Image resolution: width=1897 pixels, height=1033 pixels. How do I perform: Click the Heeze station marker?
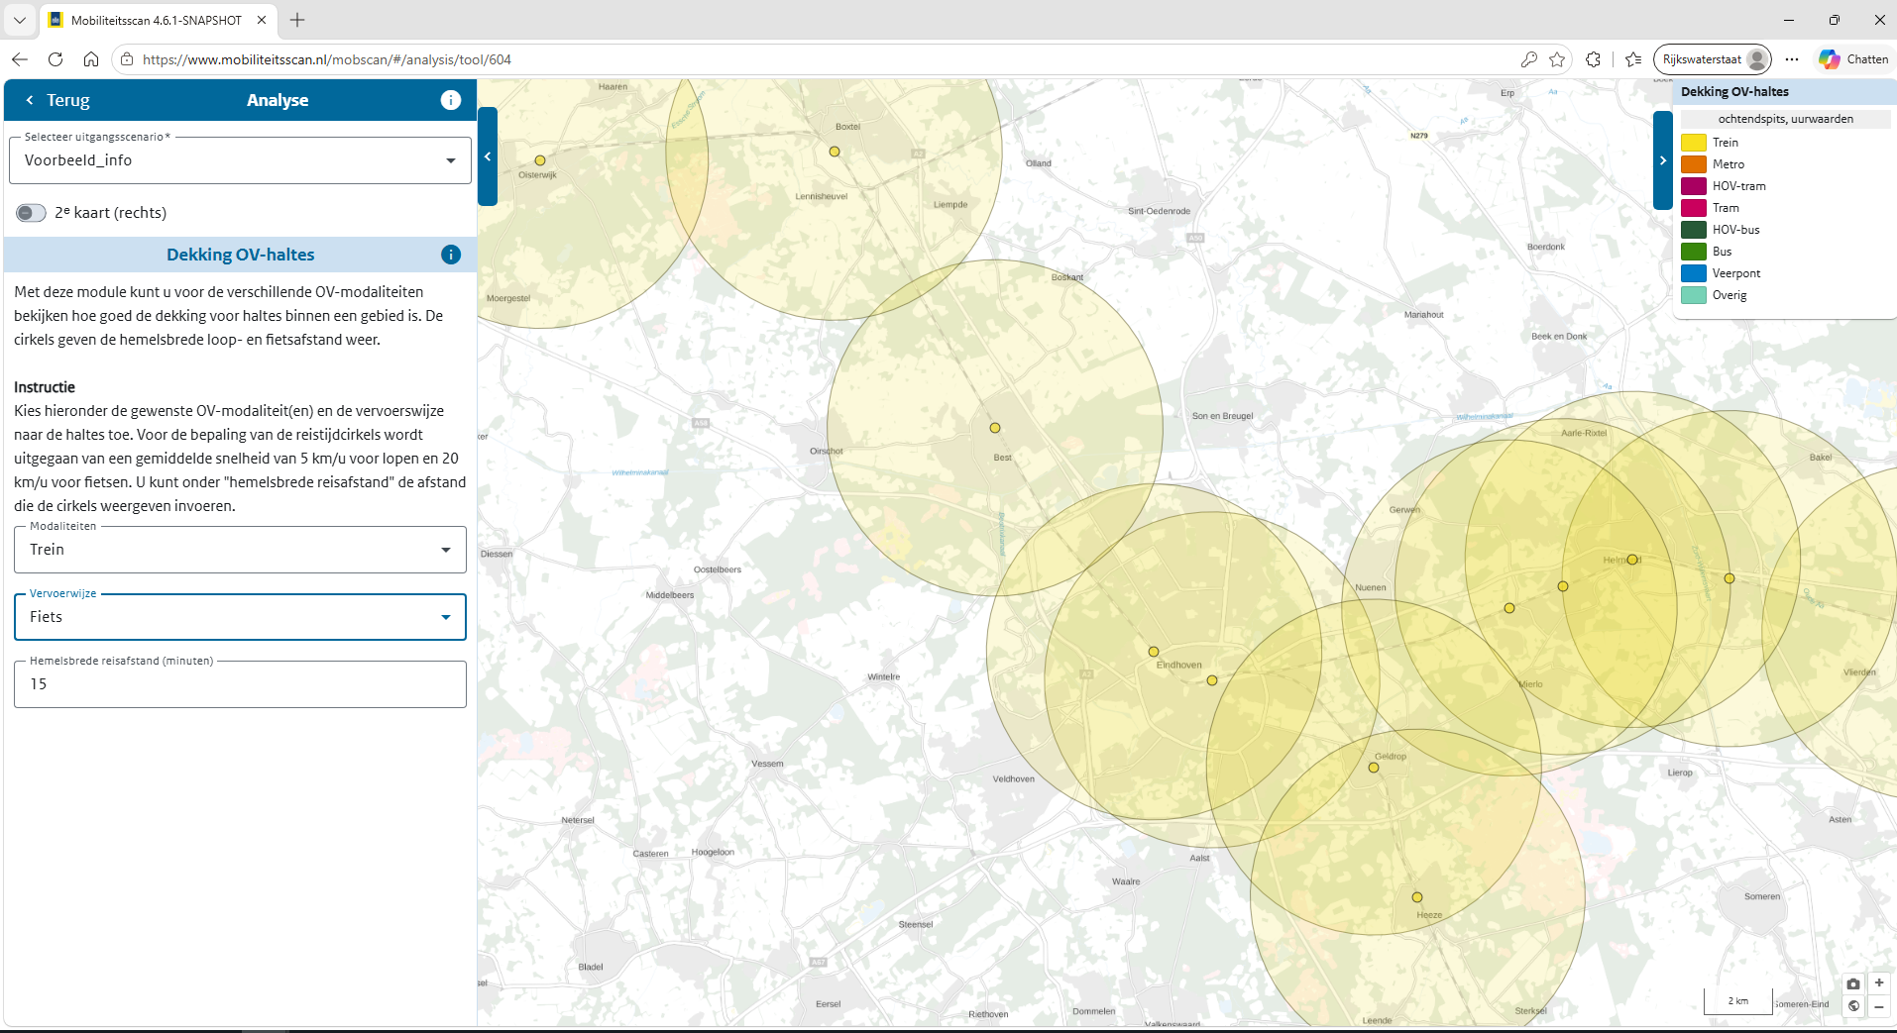pyautogui.click(x=1417, y=897)
